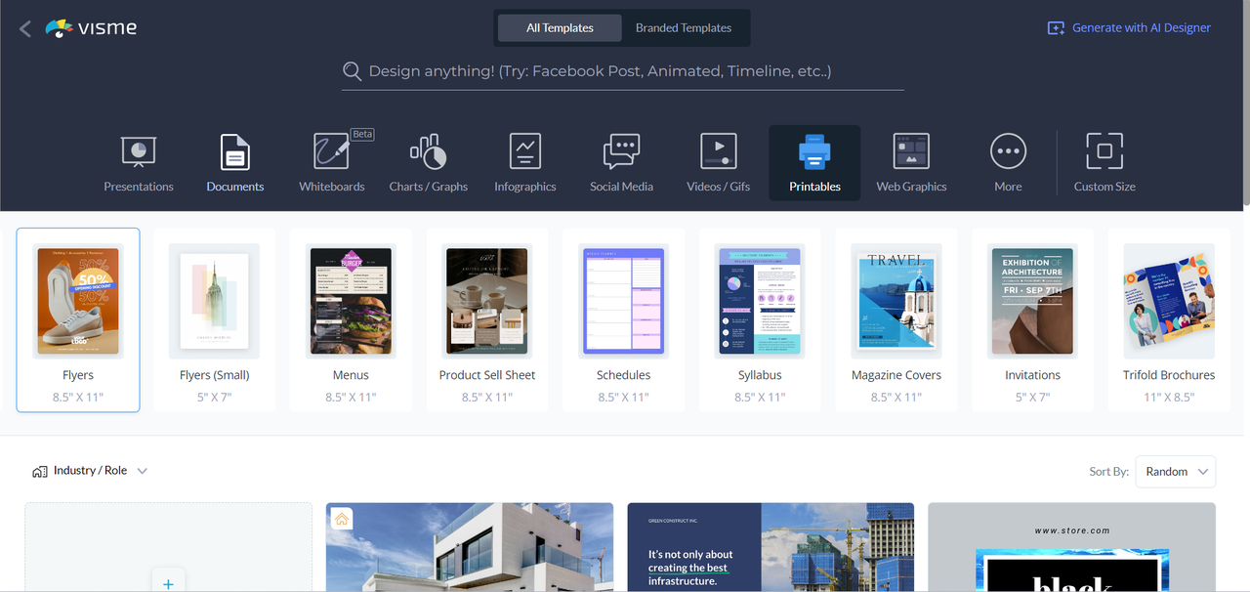
Task: Click the back arrow beside the Visme logo
Action: pos(25,28)
